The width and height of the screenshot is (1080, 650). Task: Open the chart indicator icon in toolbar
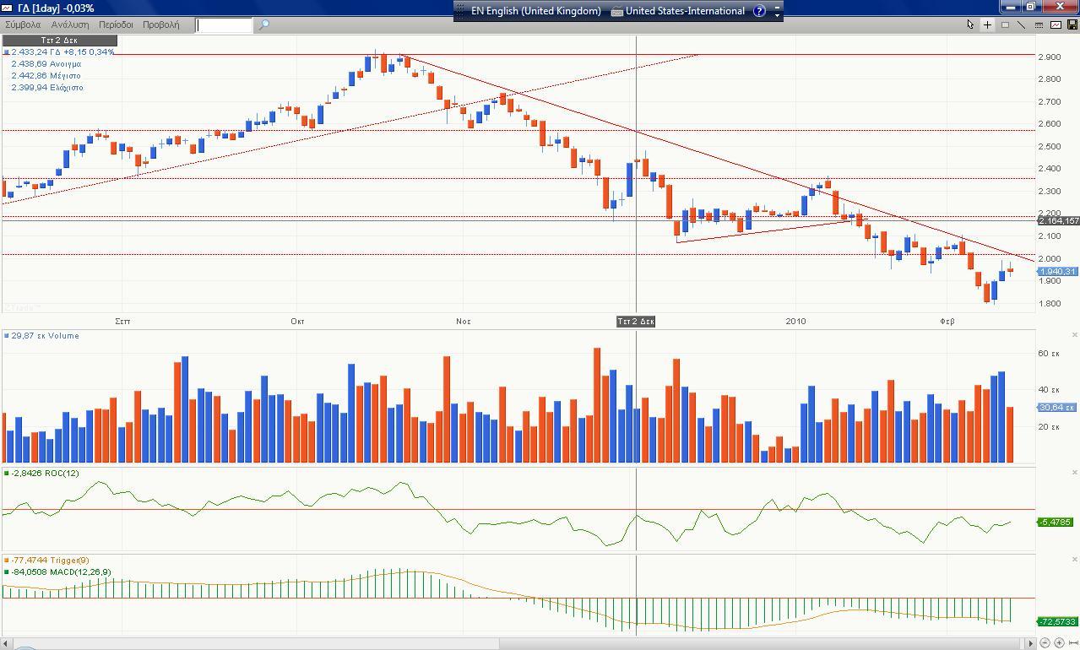(x=1056, y=24)
